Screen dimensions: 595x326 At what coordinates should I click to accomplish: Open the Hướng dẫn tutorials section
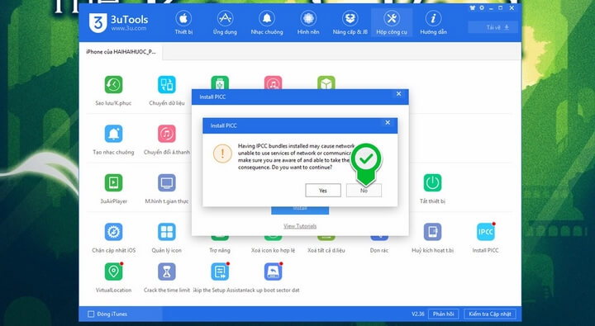point(433,23)
